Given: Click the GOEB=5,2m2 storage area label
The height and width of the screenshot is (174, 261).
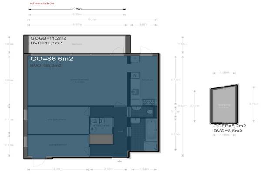Looking at the screenshot, I should (x=227, y=126).
